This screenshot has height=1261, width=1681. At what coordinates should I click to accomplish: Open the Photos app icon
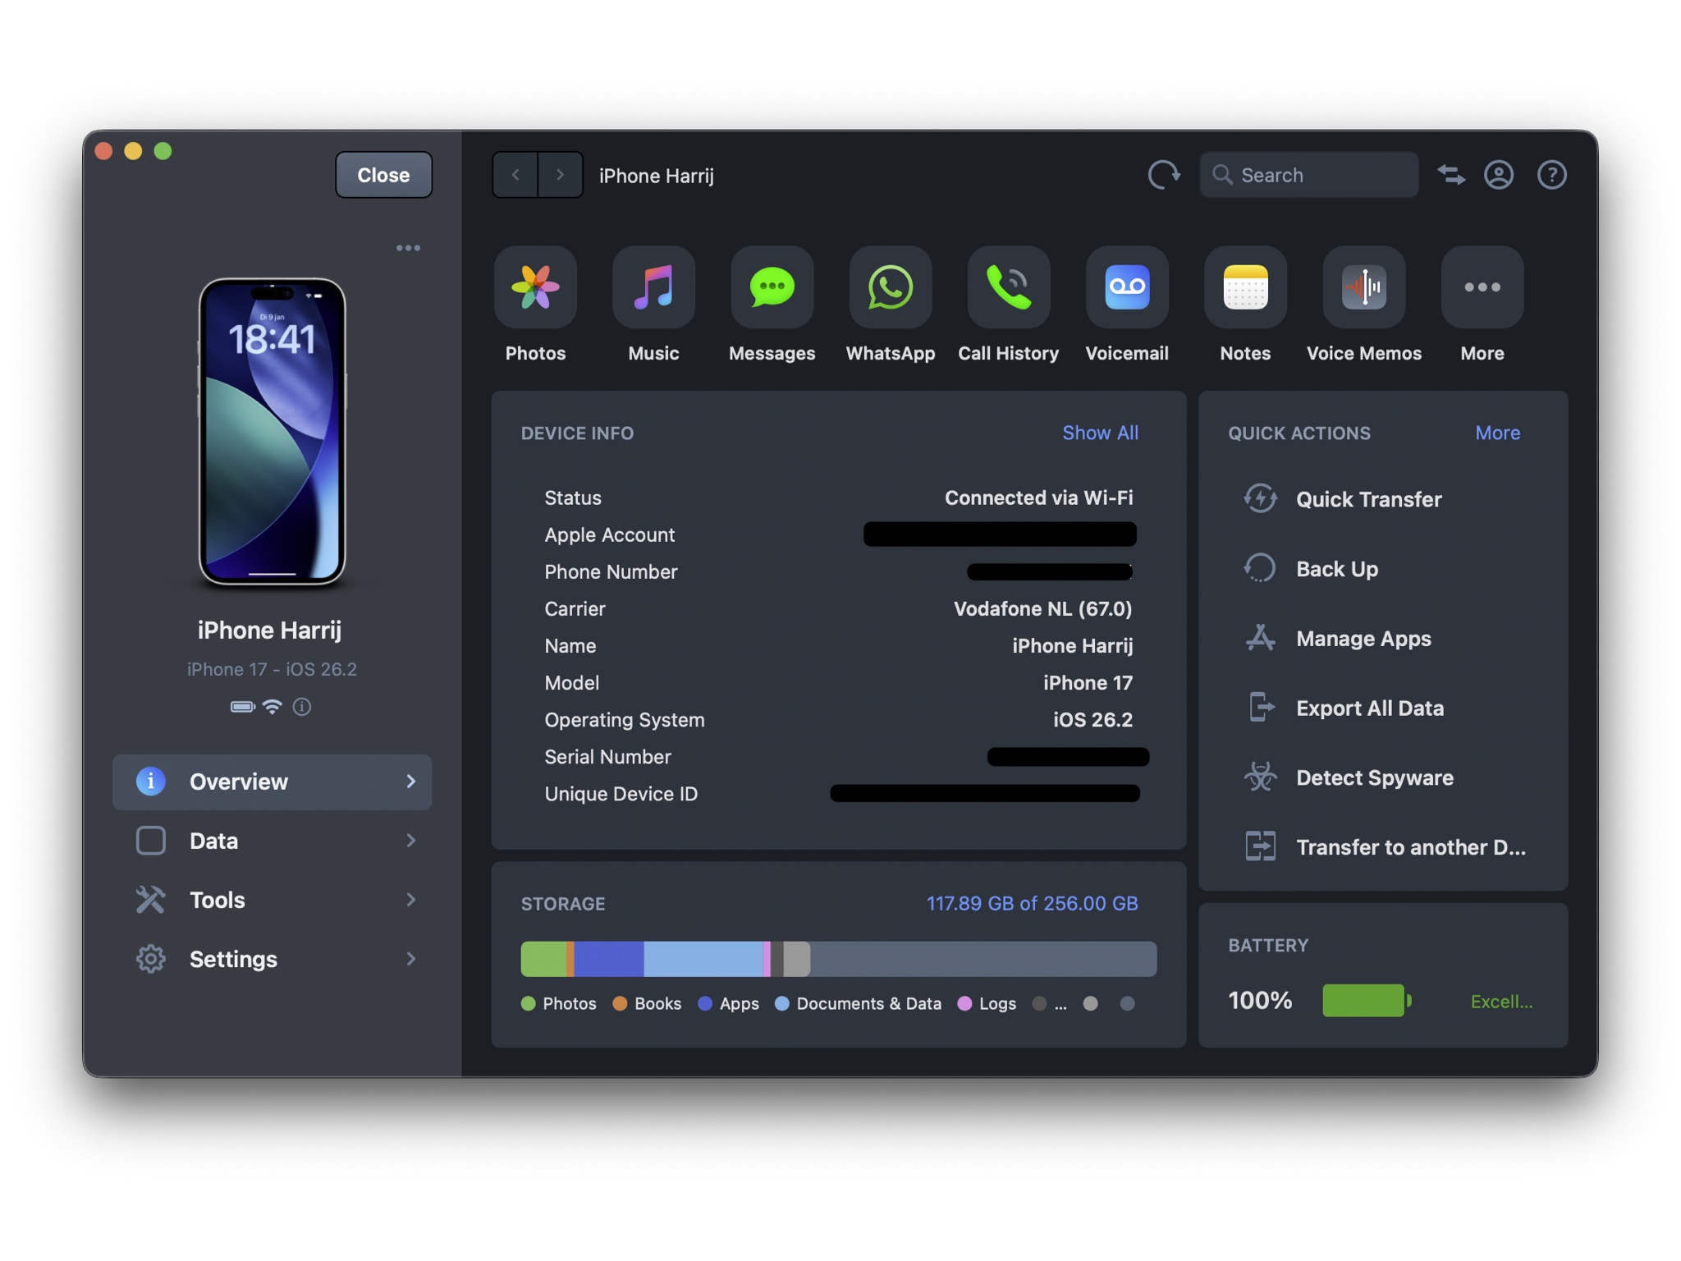535,287
